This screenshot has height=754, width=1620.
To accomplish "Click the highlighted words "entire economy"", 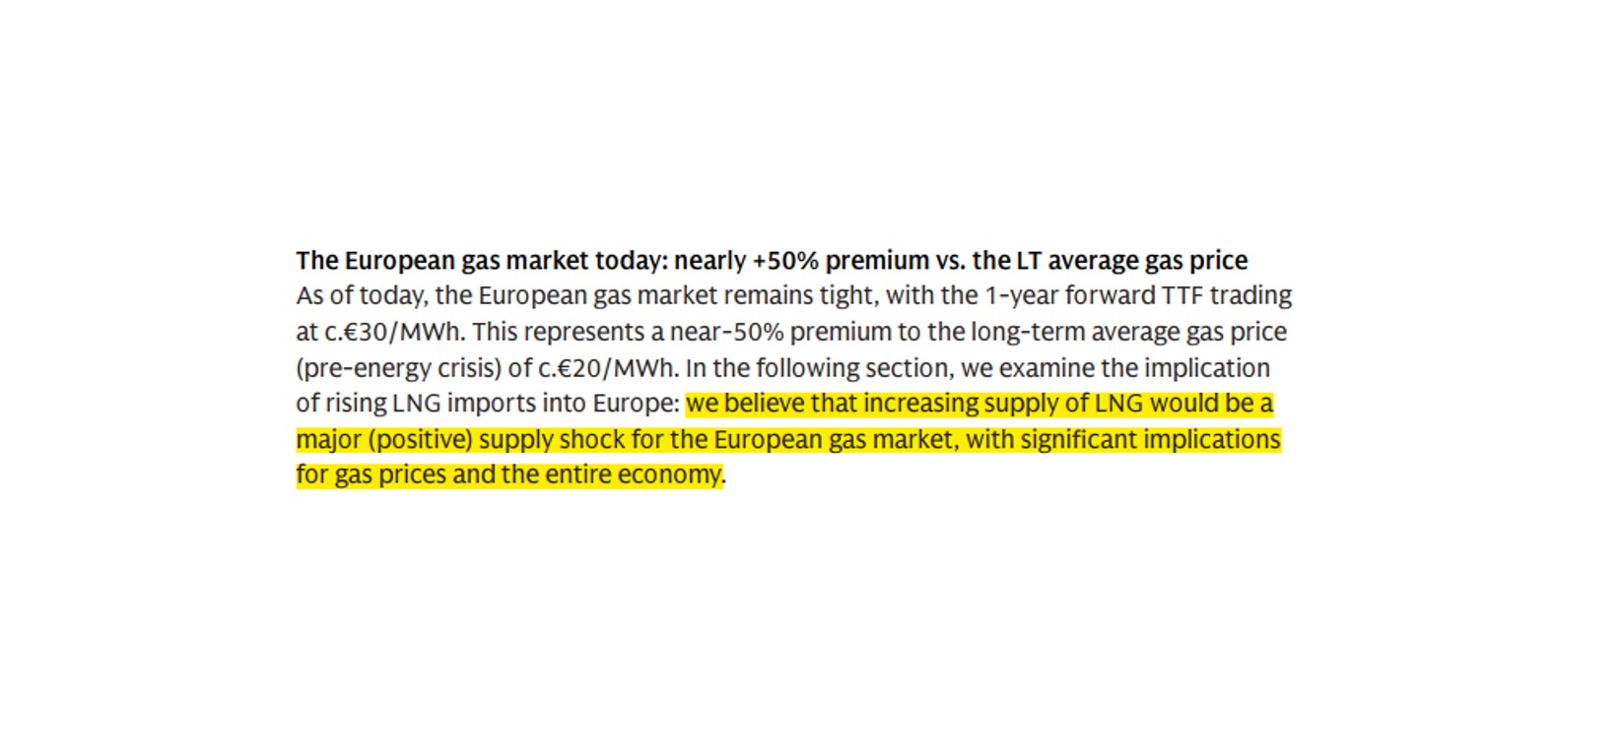I will tap(633, 474).
